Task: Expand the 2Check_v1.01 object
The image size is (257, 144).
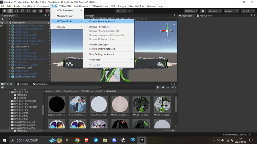Action: [x=10, y=62]
